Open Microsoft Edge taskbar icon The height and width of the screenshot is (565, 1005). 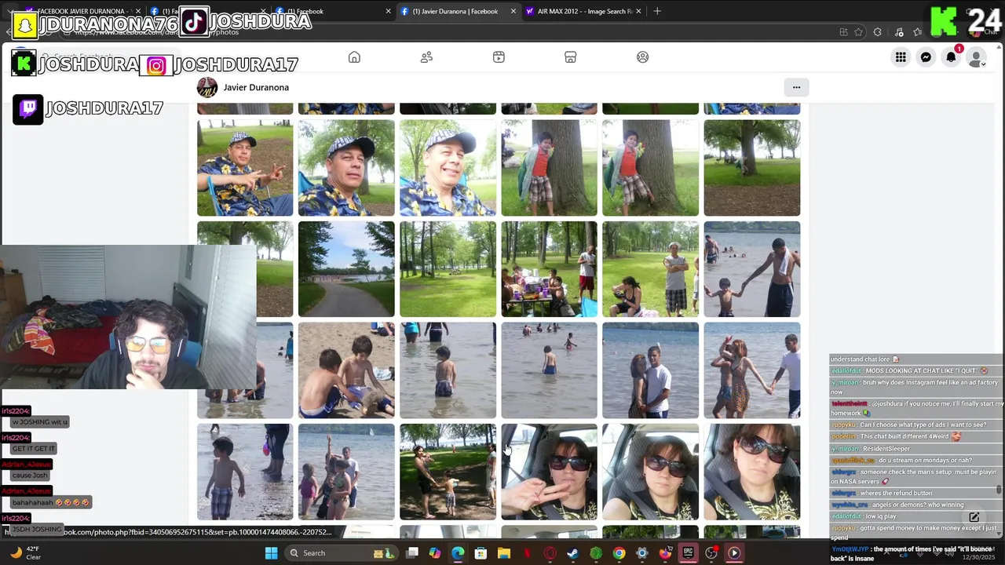click(x=458, y=552)
